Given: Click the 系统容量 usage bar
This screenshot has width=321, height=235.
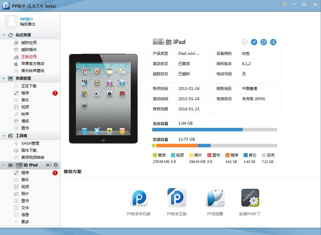Looking at the screenshot, I should tap(215, 129).
